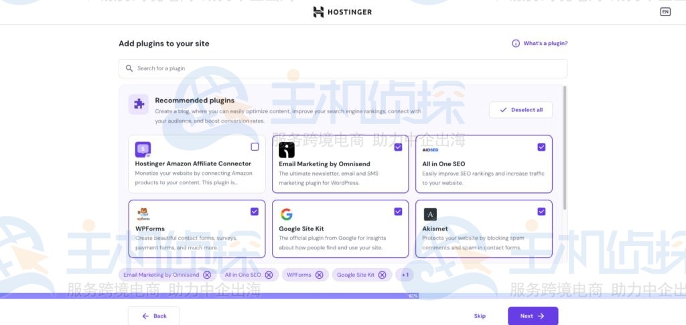This screenshot has width=686, height=325.
Task: Skip the plugin selection step
Action: coord(480,316)
